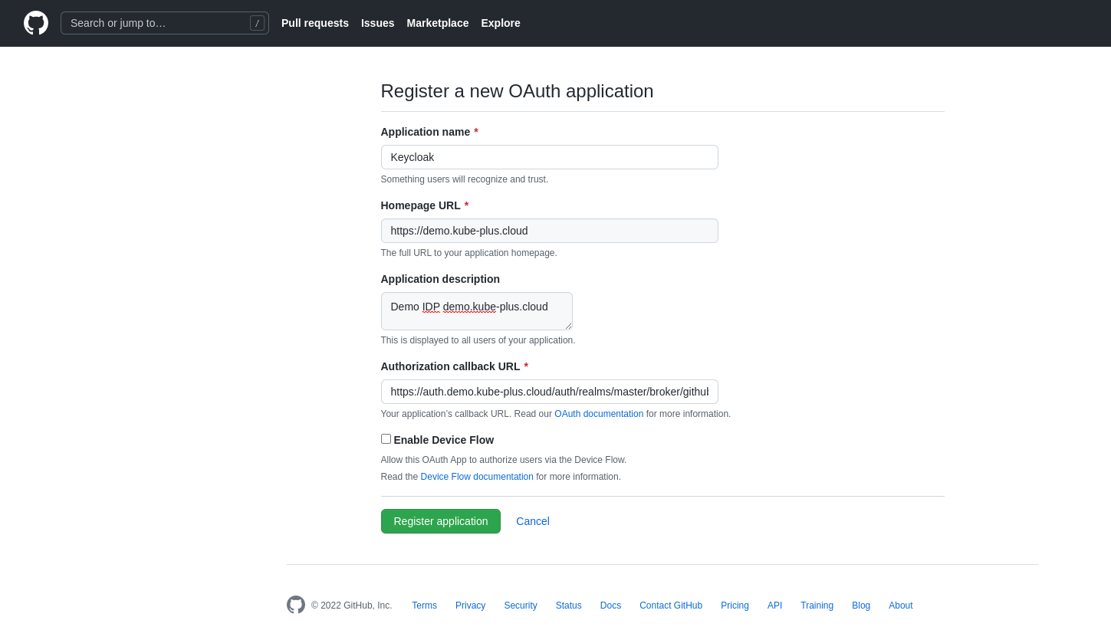1111x640 pixels.
Task: Go to Marketplace in top navigation
Action: coord(438,23)
